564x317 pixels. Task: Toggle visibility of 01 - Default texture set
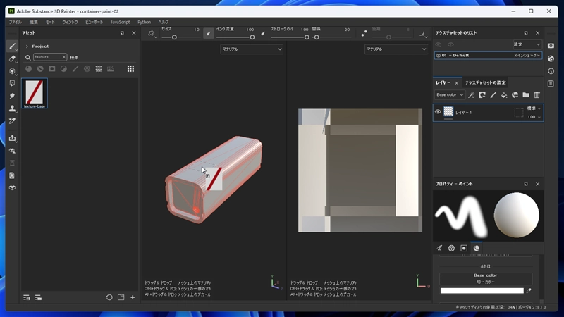click(438, 55)
